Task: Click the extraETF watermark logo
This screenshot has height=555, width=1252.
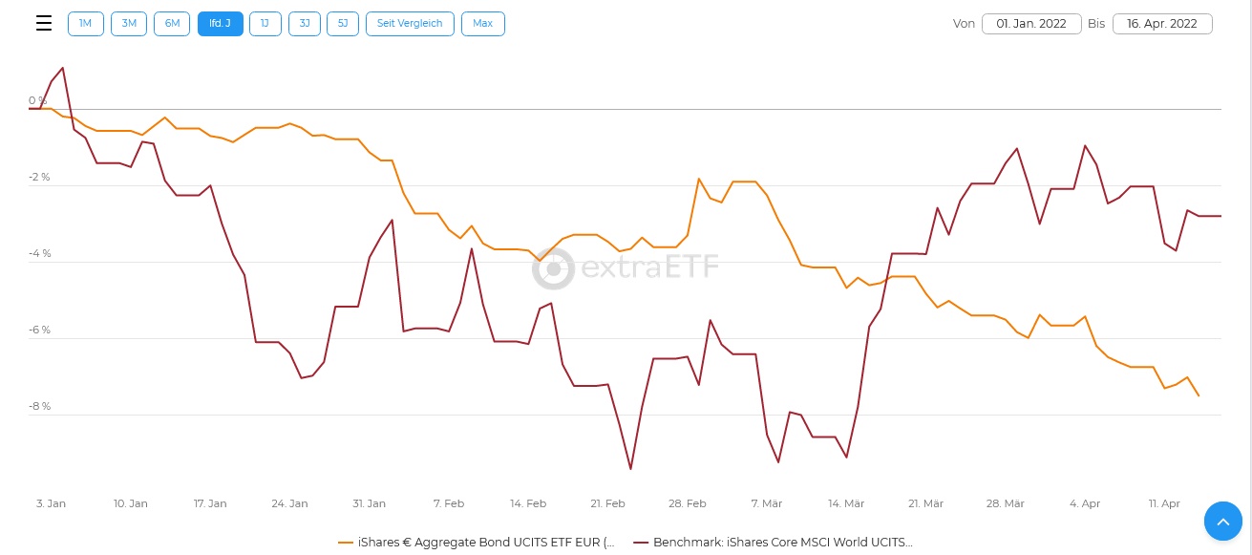Action: 626,268
